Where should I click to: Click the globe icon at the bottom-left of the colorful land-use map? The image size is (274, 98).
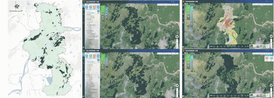coord(183,47)
